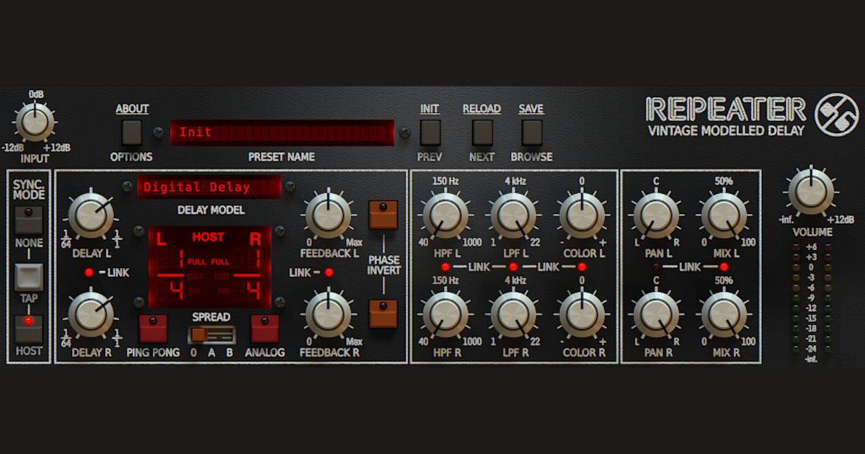The image size is (865, 454).
Task: Click the PRESET NAME display field
Action: pyautogui.click(x=281, y=133)
